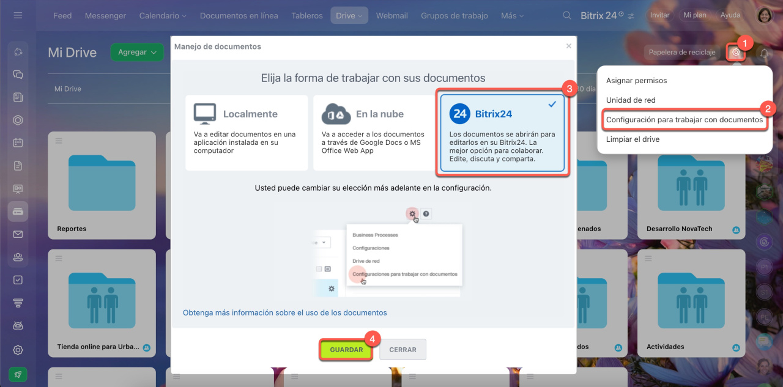Viewport: 783px width, 387px height.
Task: Click the green rocket button in the left sidebar
Action: coord(18,374)
